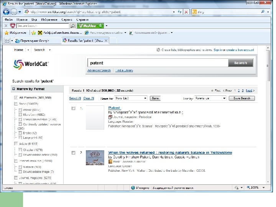Image resolution: width=276 pixels, height=207 pixels.
Task: Click the Clear All link
Action: point(89,98)
